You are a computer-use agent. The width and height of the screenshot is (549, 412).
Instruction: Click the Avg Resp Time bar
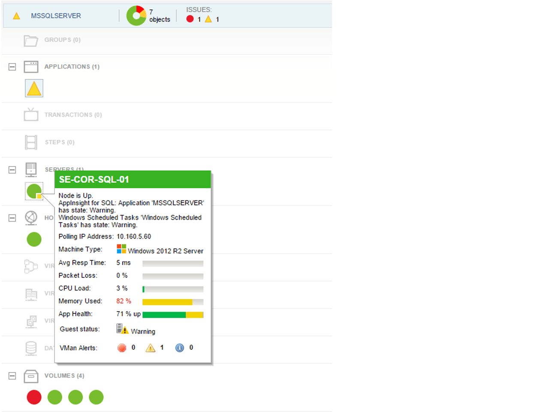click(x=173, y=264)
